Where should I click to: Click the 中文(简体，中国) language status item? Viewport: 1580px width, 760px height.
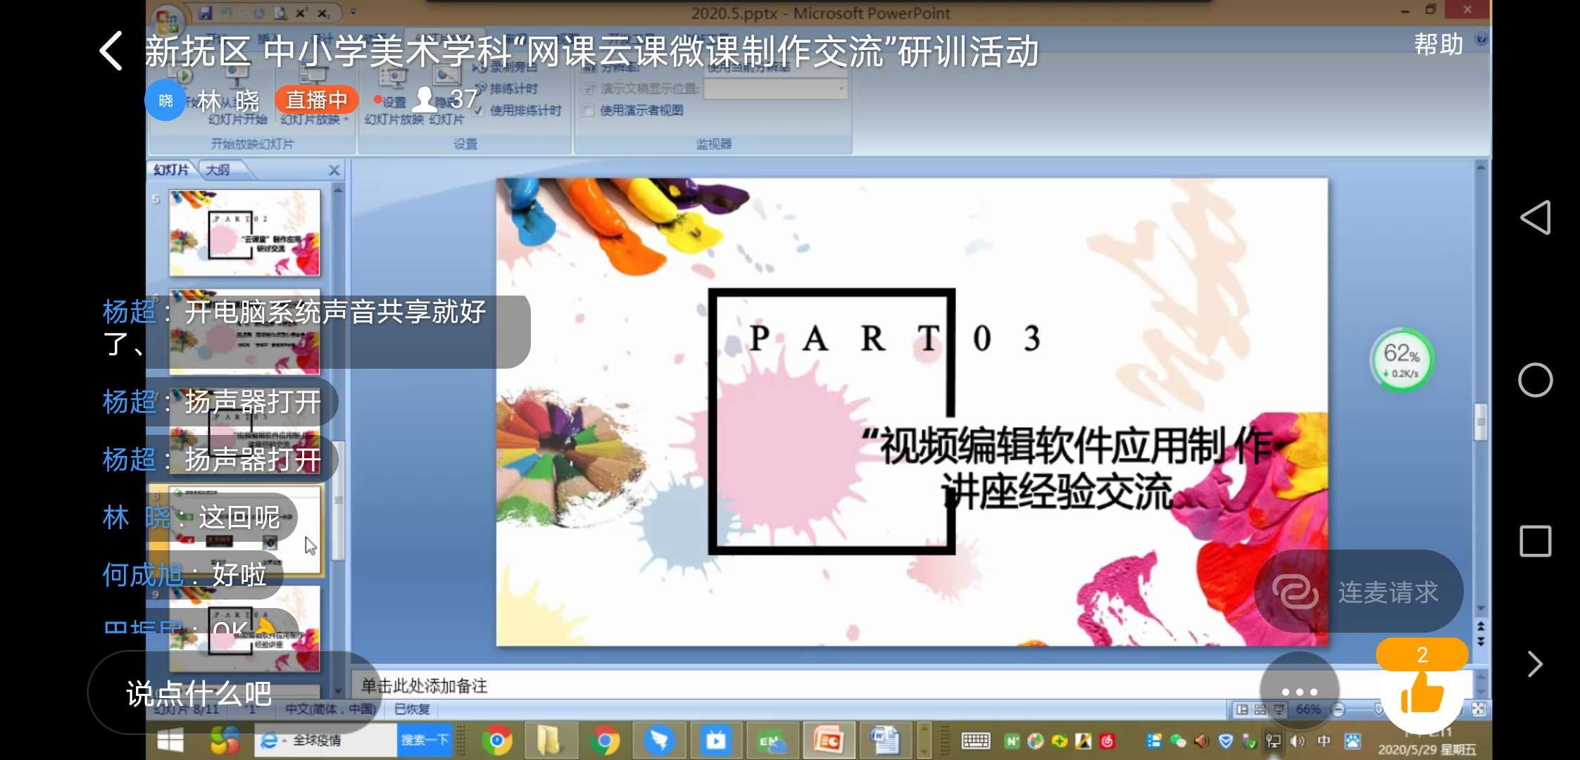click(330, 709)
